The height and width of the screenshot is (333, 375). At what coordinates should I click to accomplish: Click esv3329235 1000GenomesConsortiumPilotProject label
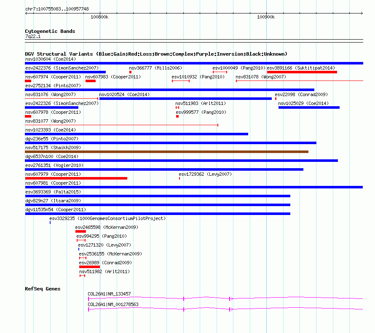point(107,218)
